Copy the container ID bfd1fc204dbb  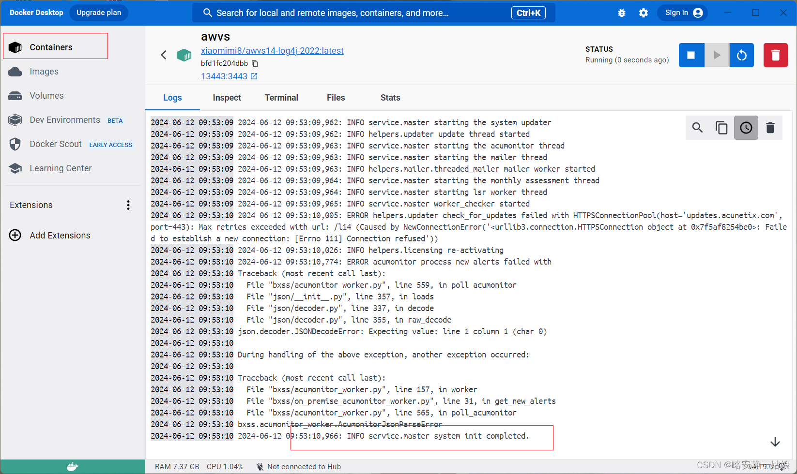[x=255, y=63]
